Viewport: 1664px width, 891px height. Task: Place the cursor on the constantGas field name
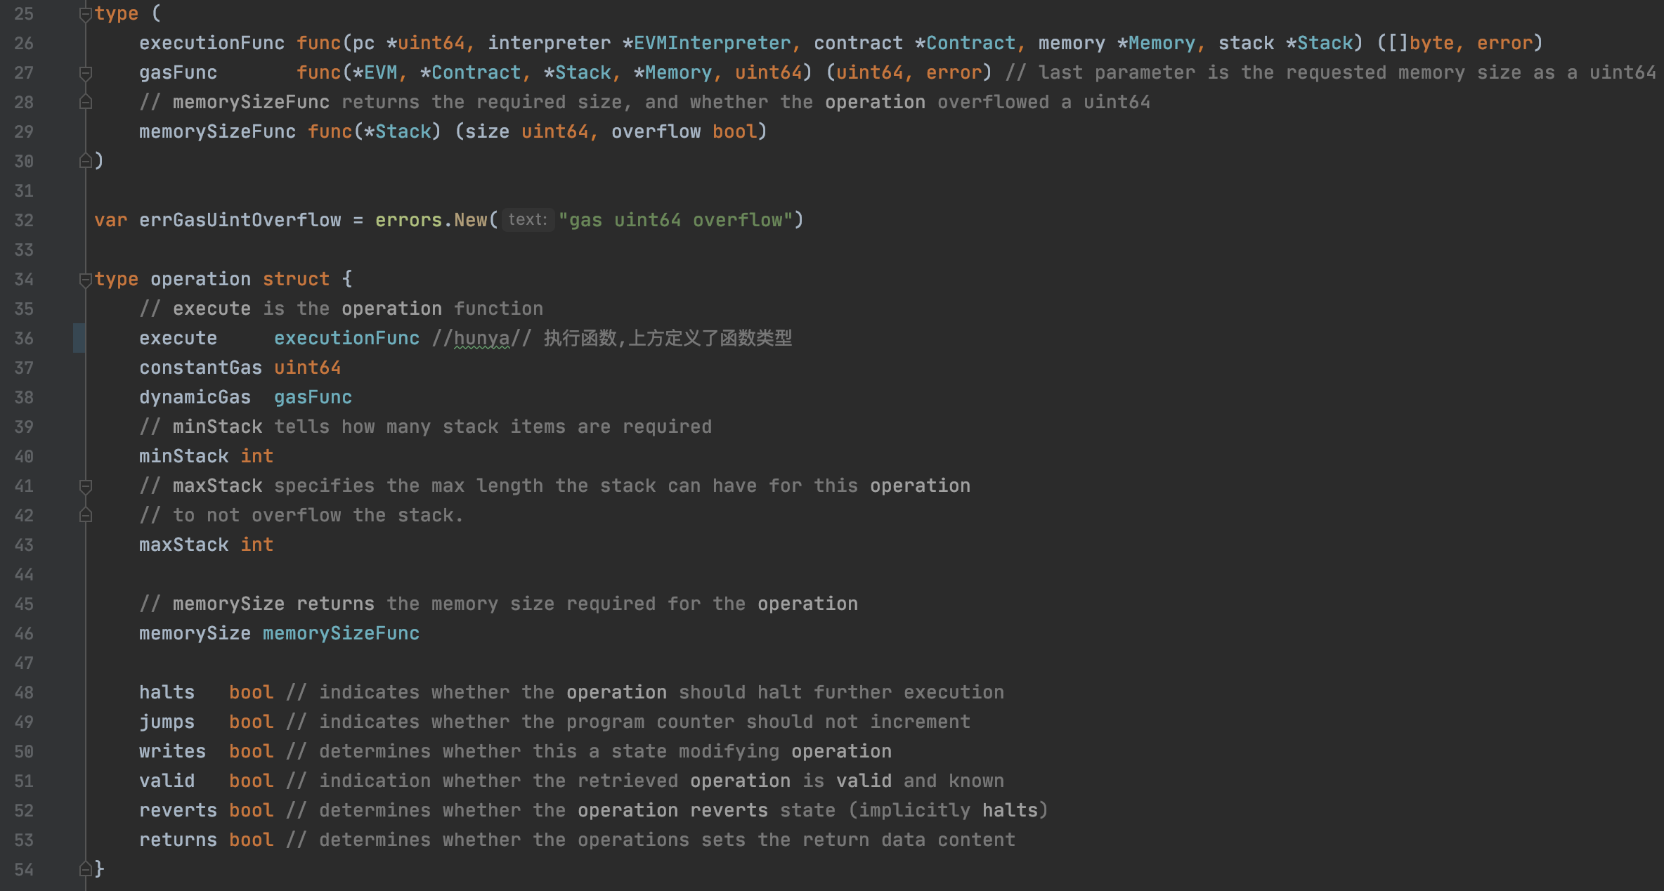200,368
